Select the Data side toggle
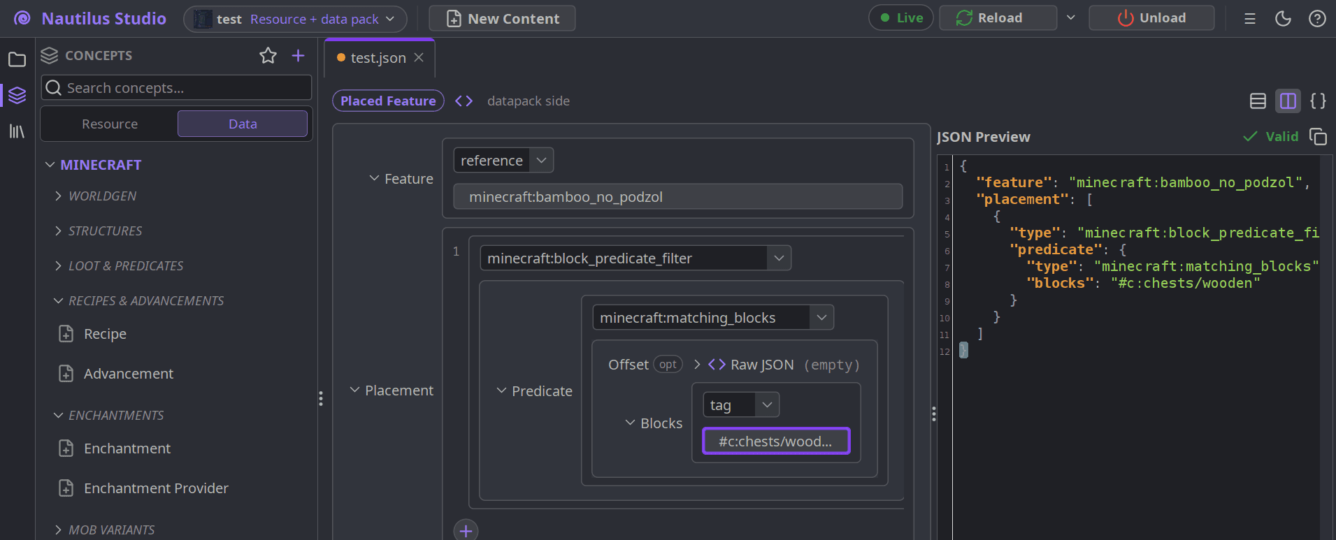 pyautogui.click(x=243, y=124)
